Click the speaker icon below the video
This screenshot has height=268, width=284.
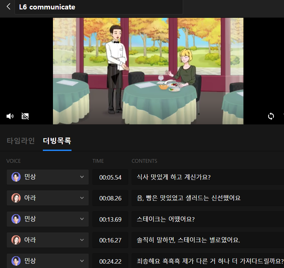click(x=10, y=116)
